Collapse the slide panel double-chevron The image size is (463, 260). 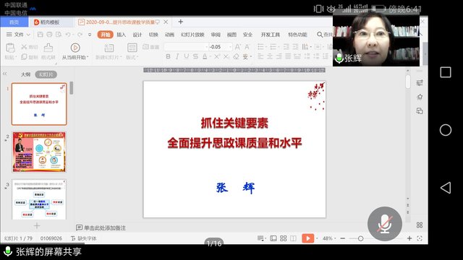tap(5, 74)
